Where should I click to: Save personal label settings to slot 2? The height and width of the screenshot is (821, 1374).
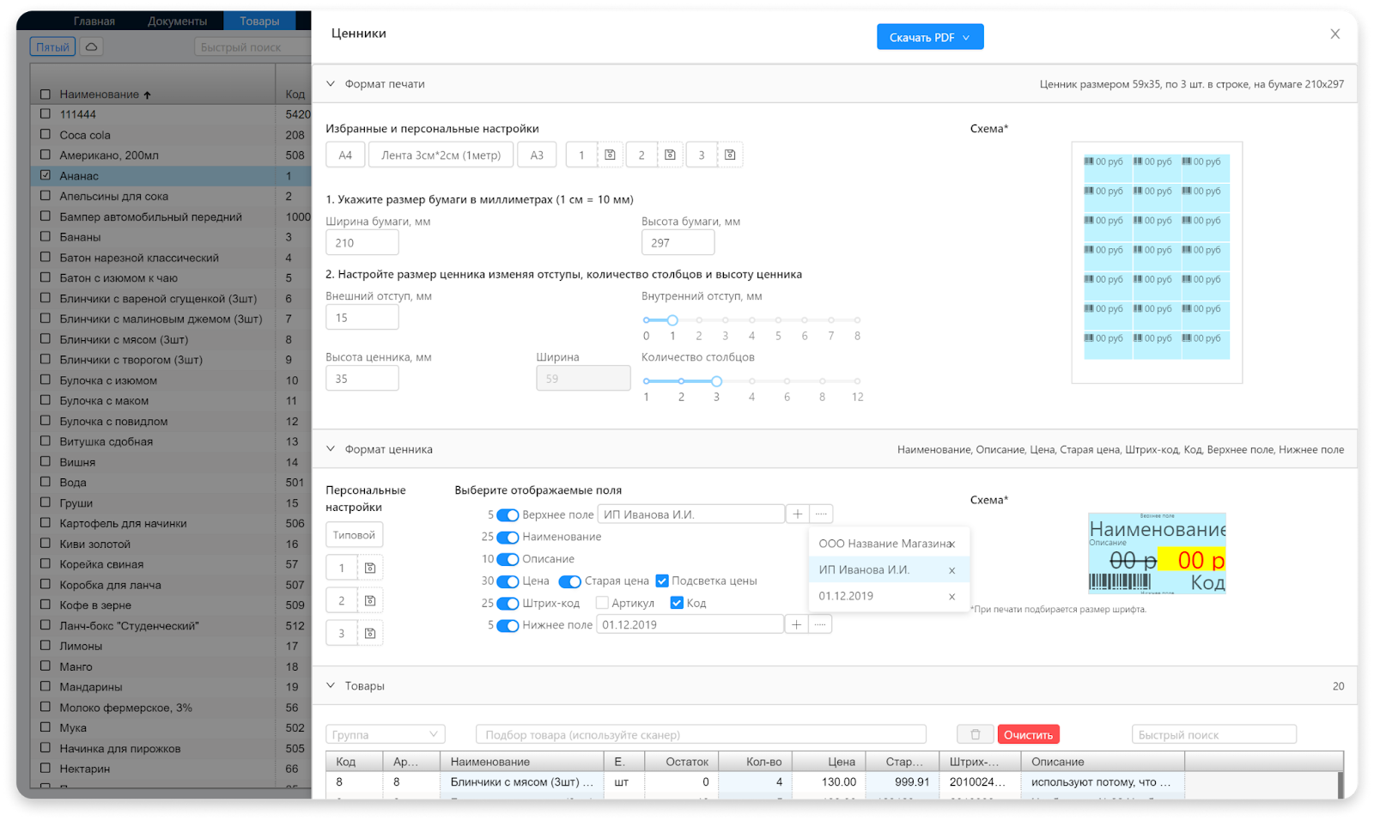coord(370,601)
